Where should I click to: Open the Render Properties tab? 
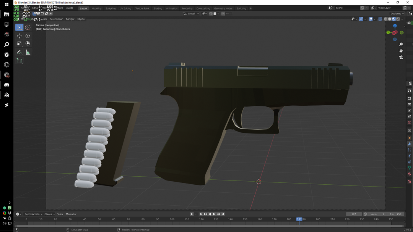(x=410, y=98)
